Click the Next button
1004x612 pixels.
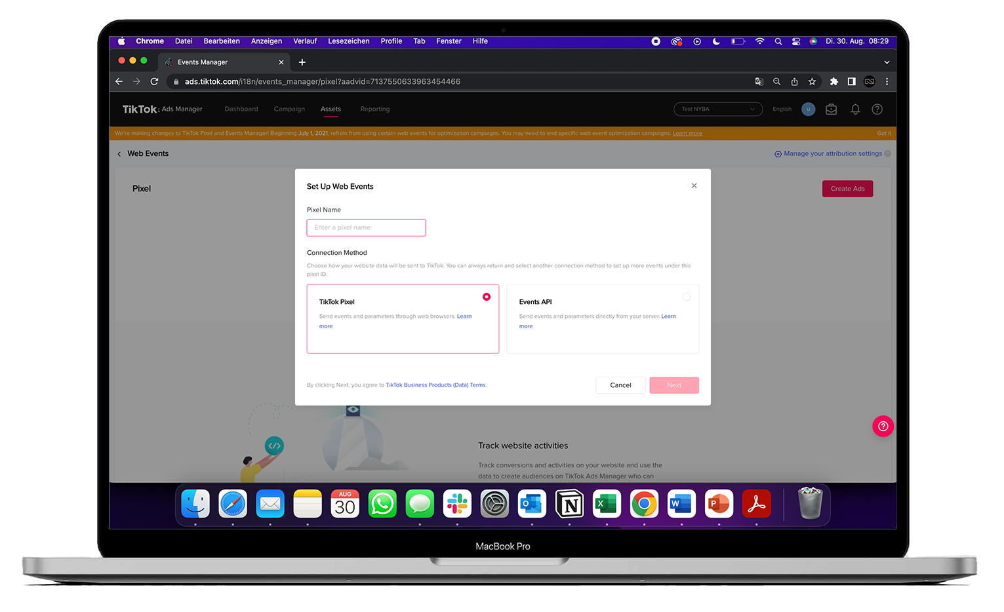[674, 385]
